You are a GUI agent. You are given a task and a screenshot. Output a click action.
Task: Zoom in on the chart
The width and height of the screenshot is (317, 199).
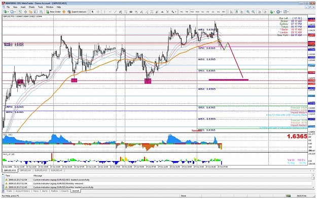248,12
